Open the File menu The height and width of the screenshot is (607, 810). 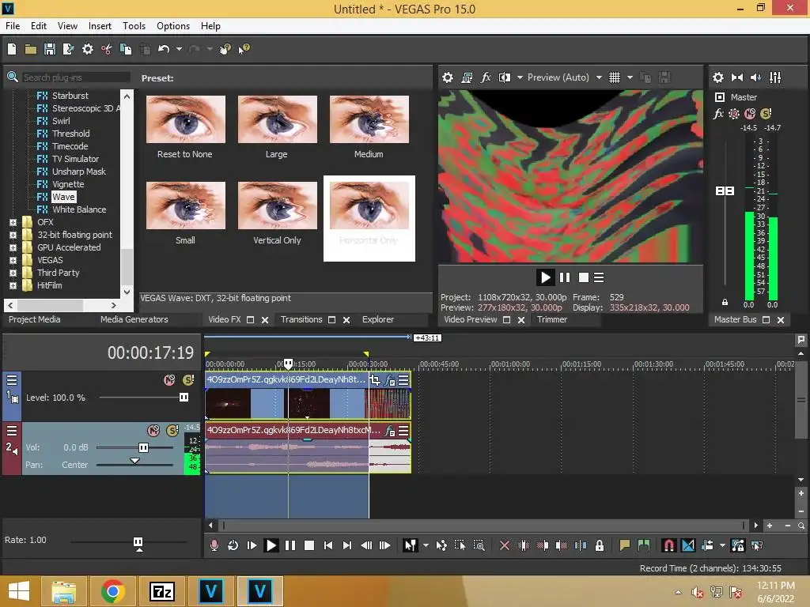(x=13, y=26)
